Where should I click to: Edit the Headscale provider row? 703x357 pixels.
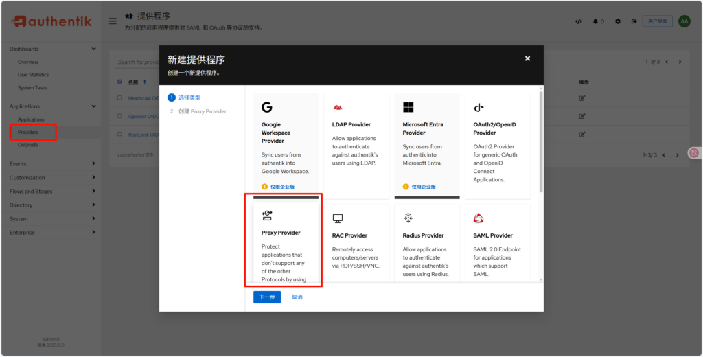pyautogui.click(x=582, y=98)
